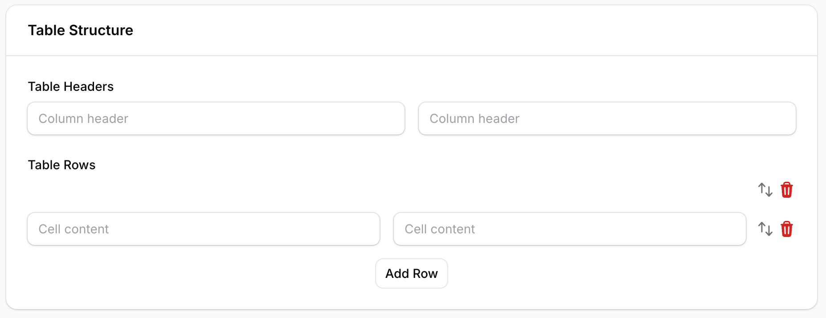Click the Table Rows label
Screen dimensions: 826x318
click(62, 165)
